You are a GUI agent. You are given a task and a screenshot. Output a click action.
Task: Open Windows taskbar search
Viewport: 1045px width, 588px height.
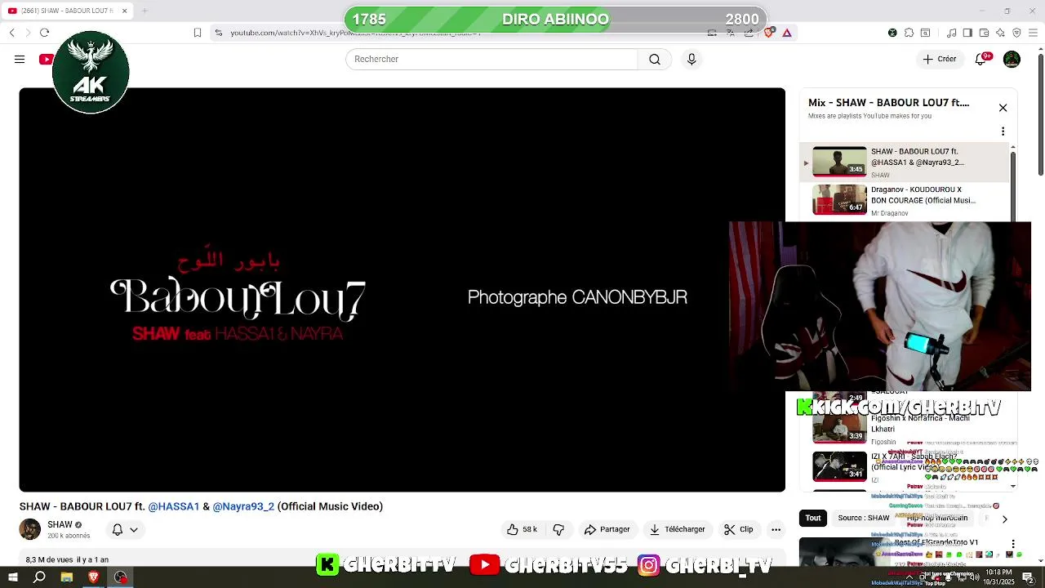click(39, 577)
